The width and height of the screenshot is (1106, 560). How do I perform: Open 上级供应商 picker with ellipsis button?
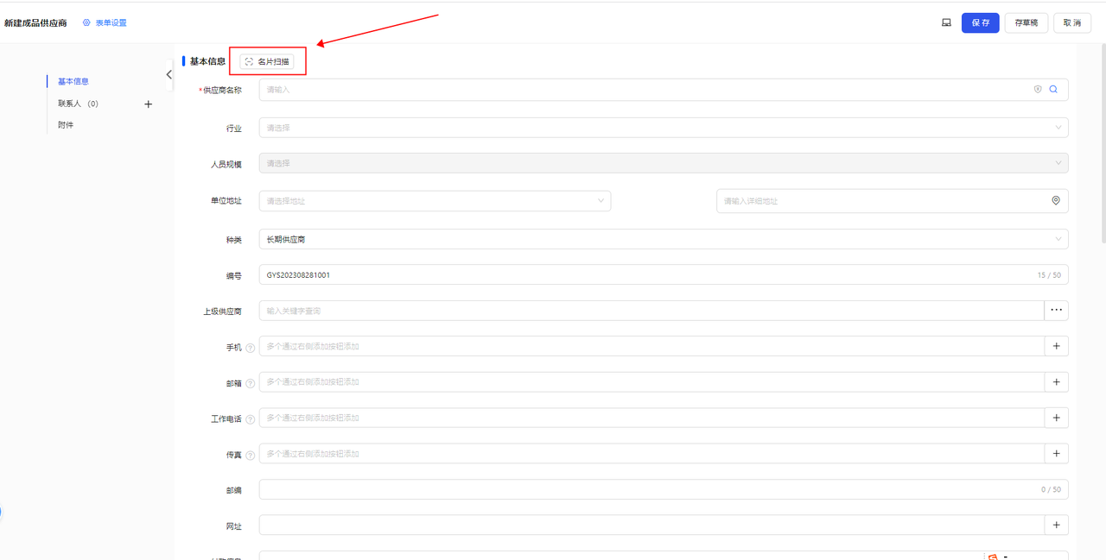tap(1057, 311)
